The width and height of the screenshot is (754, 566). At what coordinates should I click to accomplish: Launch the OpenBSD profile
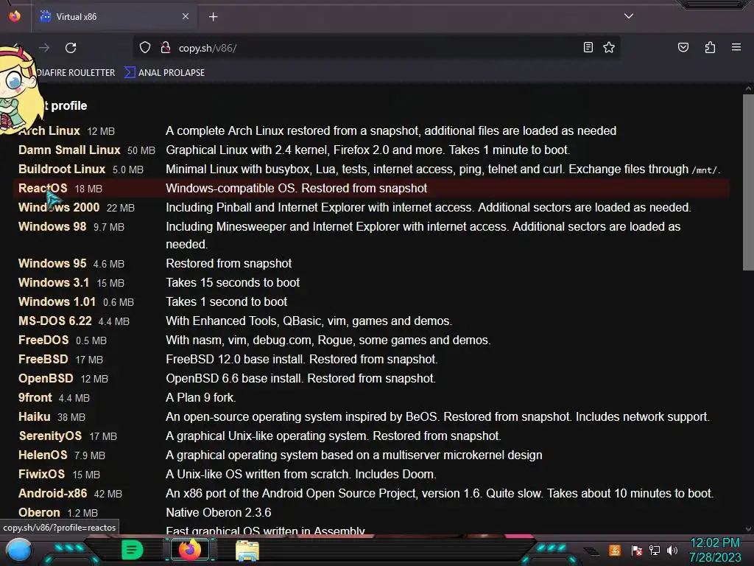[46, 379]
